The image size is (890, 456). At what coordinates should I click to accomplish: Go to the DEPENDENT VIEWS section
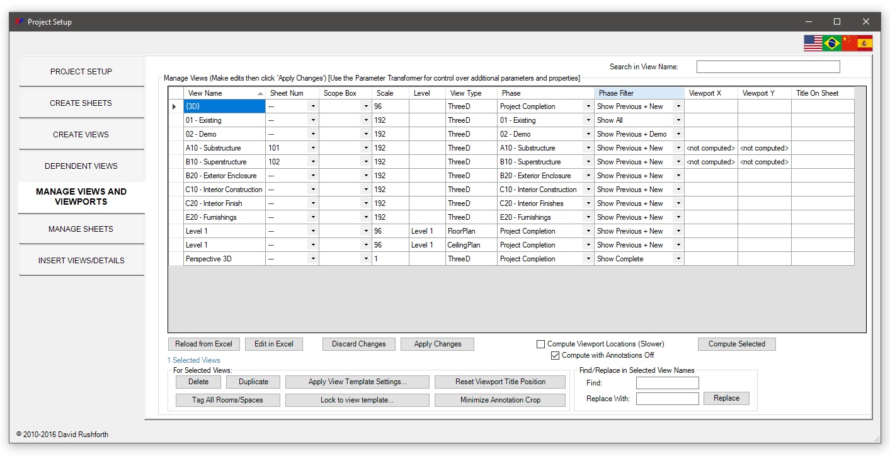coord(81,165)
